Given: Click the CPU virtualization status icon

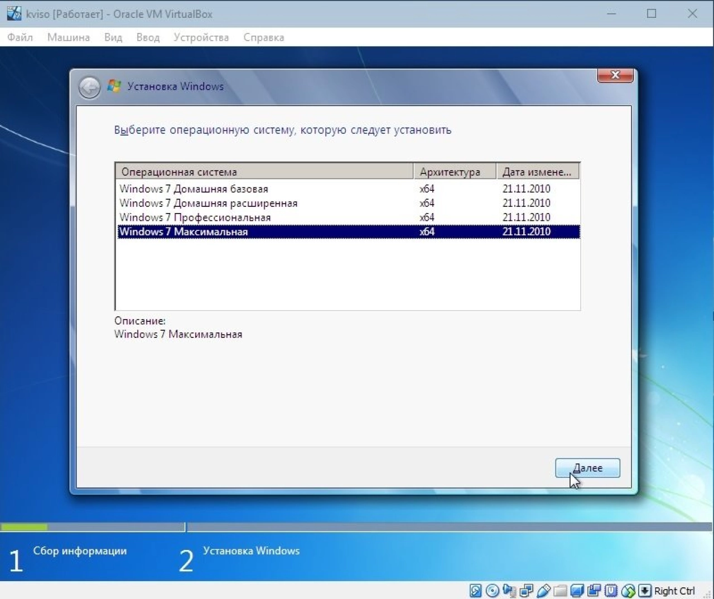Looking at the screenshot, I should [611, 591].
